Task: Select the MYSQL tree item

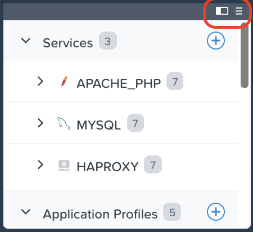Action: point(121,123)
